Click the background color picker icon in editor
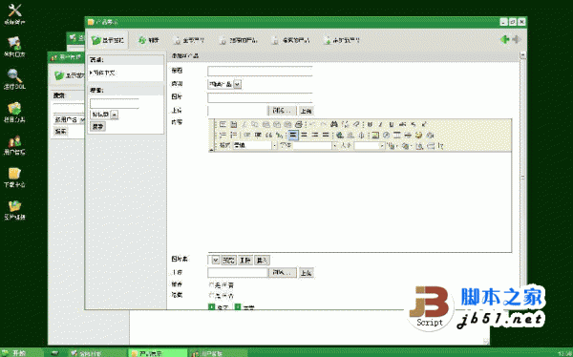573x357 pixels. (406, 146)
